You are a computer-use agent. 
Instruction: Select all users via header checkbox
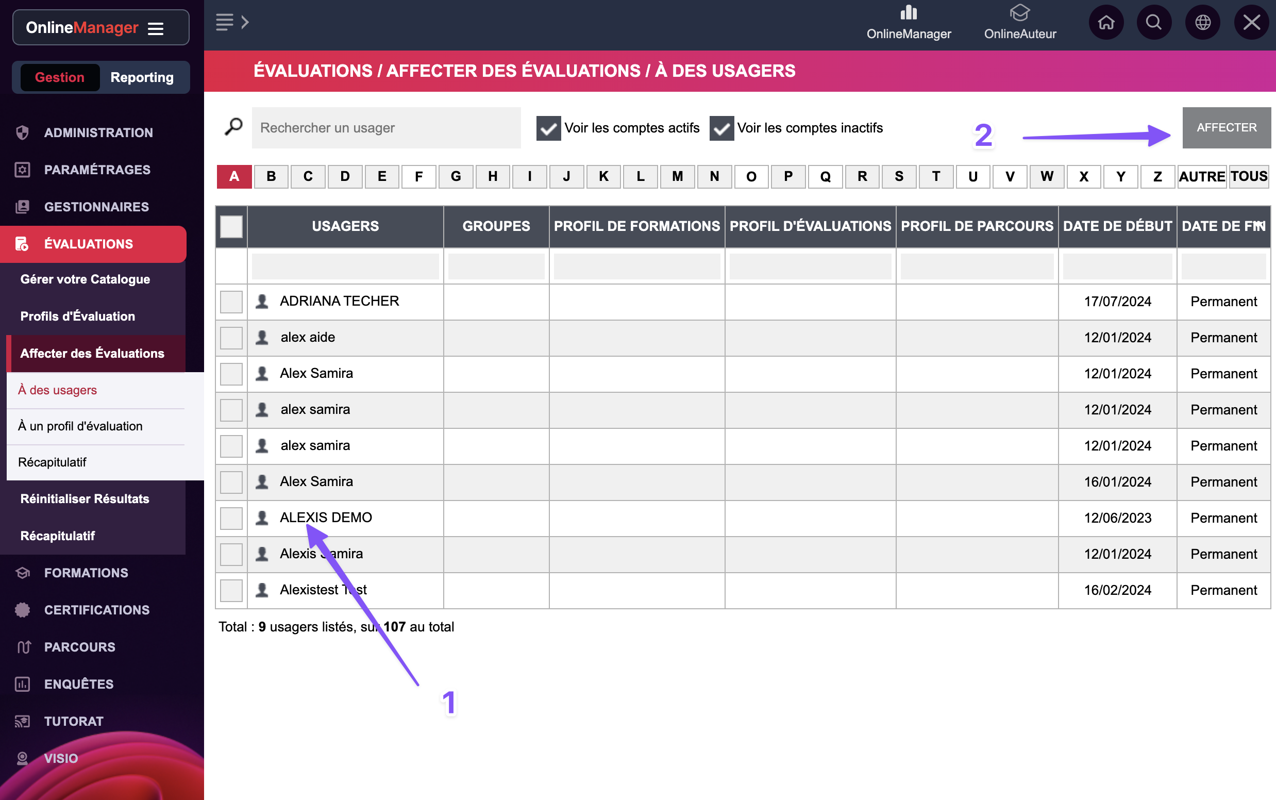coord(231,226)
